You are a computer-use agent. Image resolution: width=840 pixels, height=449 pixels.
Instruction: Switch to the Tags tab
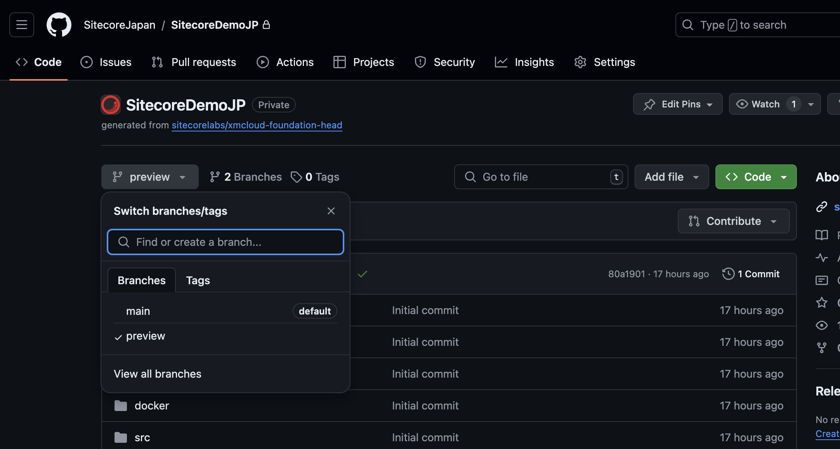coord(197,280)
